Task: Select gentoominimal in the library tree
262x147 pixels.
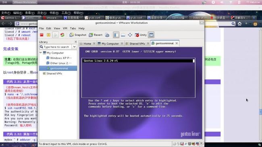Action: [x=58, y=68]
